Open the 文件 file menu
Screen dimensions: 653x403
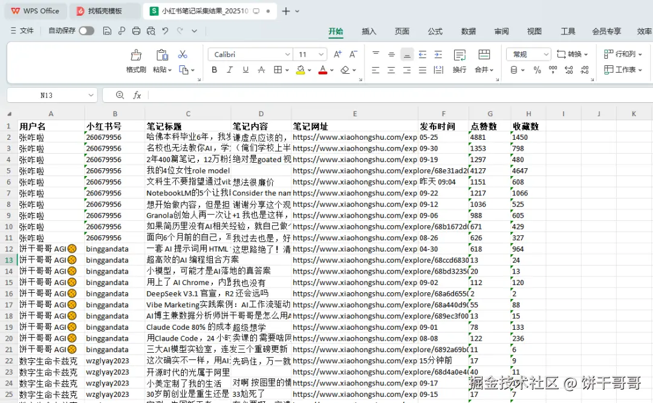[22, 31]
